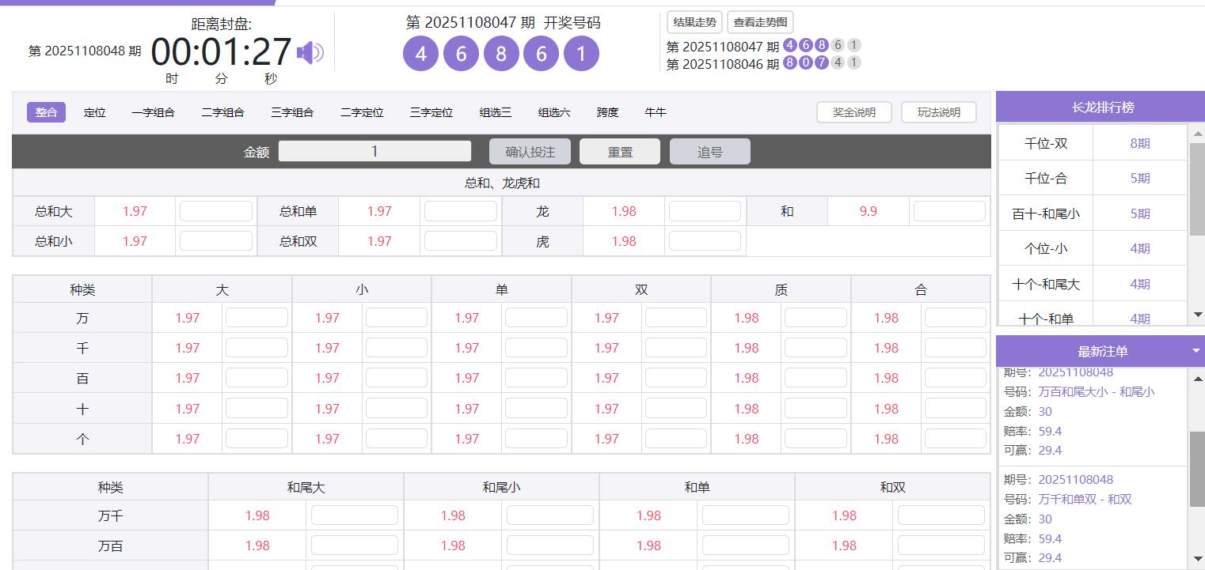Click the 金额 amount input field
Screen dimensions: 1205x570
point(374,151)
